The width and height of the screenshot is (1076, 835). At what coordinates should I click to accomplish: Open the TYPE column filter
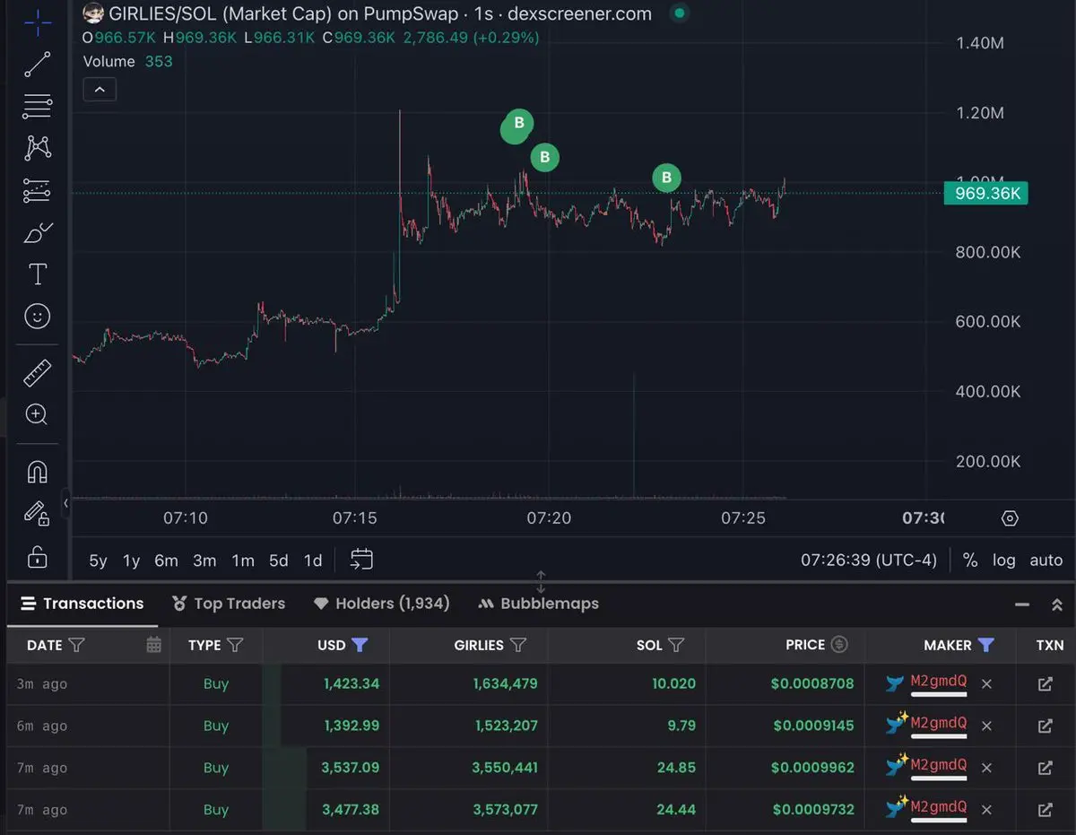(x=235, y=645)
